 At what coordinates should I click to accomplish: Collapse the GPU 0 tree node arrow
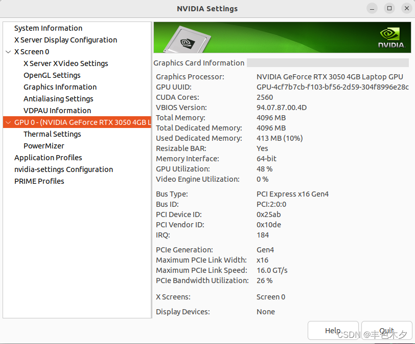(x=8, y=122)
